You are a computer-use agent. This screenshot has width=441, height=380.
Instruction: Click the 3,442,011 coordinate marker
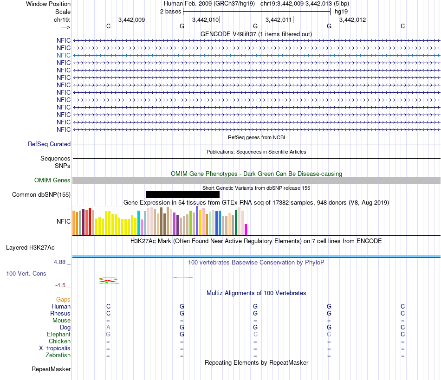click(279, 19)
